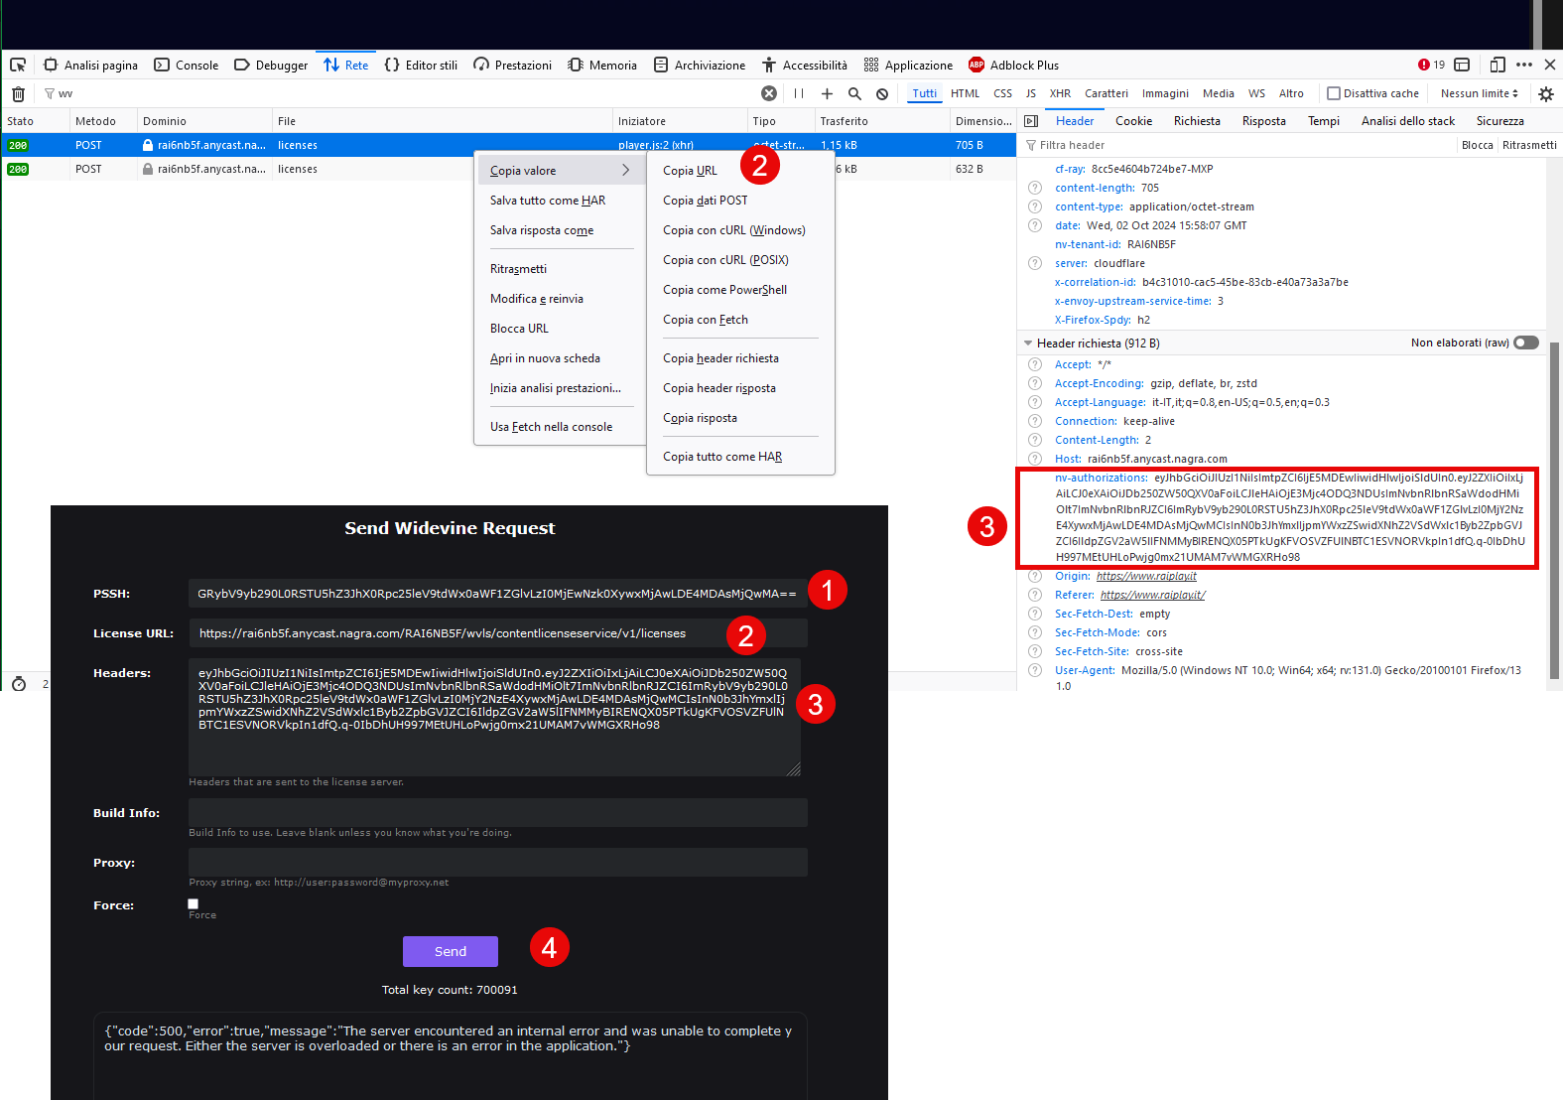Expand Copia valore submenu arrow
The width and height of the screenshot is (1563, 1100).
[x=625, y=170]
